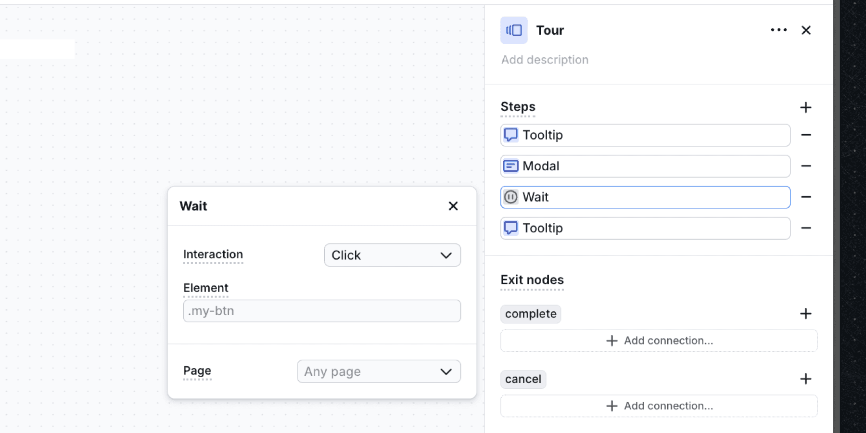The height and width of the screenshot is (433, 866).
Task: Open the three-dots more options menu
Action: (x=778, y=30)
